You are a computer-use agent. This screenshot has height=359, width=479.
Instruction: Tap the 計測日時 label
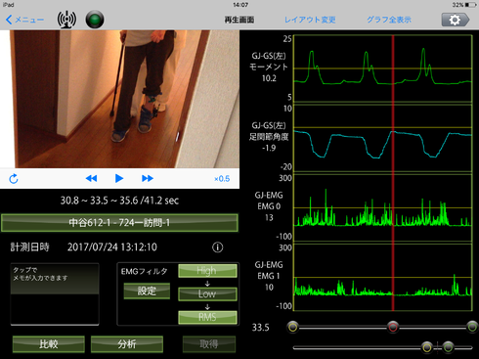[29, 247]
